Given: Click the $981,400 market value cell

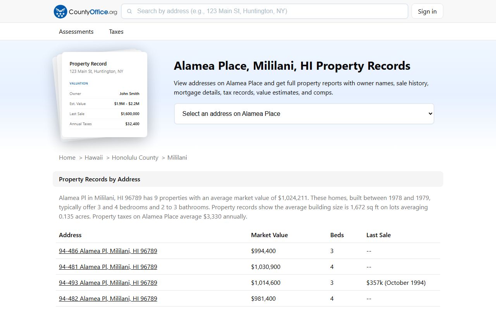Looking at the screenshot, I should (x=263, y=299).
